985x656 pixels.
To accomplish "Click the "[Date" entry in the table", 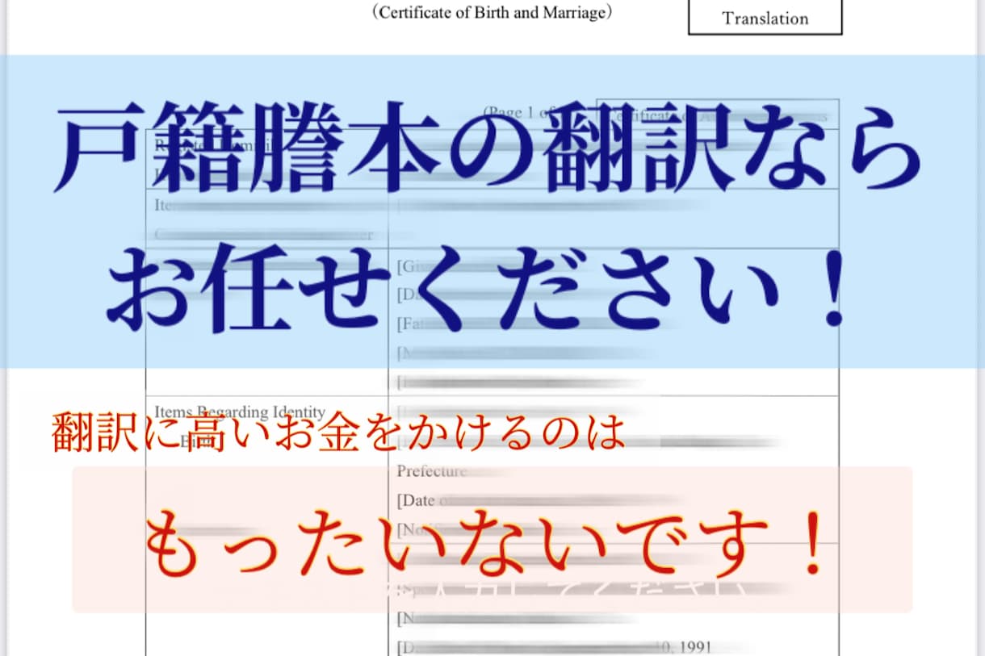I will 417,500.
